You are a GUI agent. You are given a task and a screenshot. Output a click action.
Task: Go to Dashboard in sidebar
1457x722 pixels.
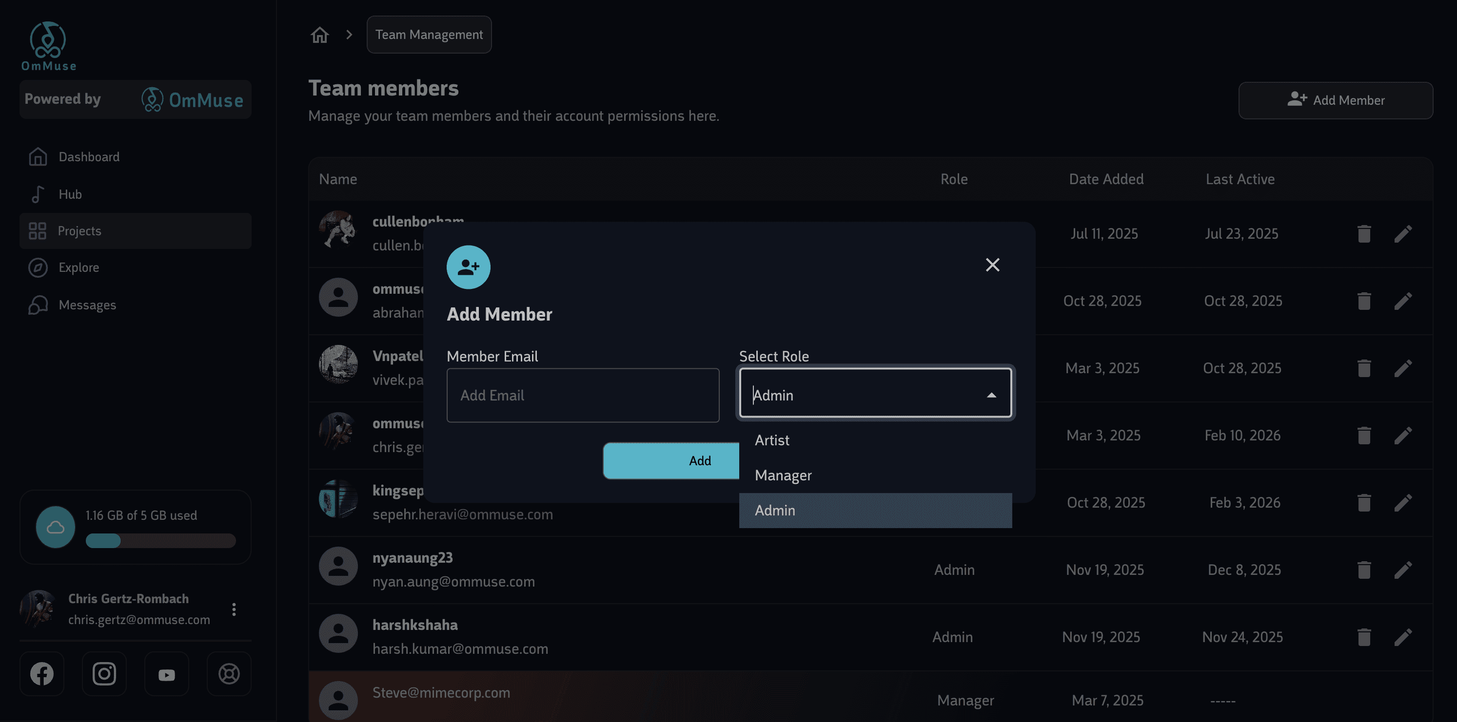tap(89, 156)
